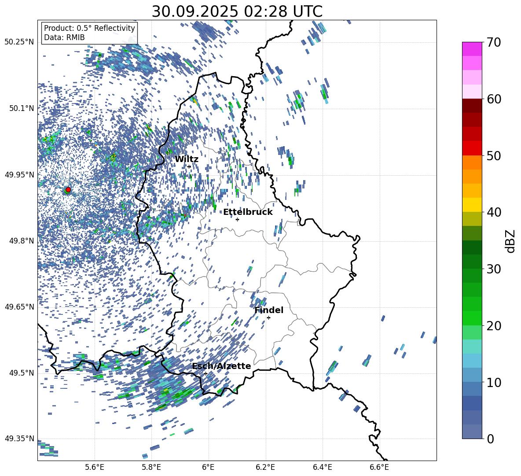Click the 6.2°E longitude label
The width and height of the screenshot is (521, 476).
[265, 467]
